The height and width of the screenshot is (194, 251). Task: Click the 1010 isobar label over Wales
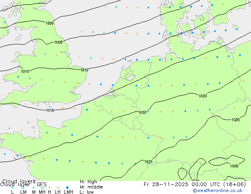pyautogui.click(x=25, y=71)
